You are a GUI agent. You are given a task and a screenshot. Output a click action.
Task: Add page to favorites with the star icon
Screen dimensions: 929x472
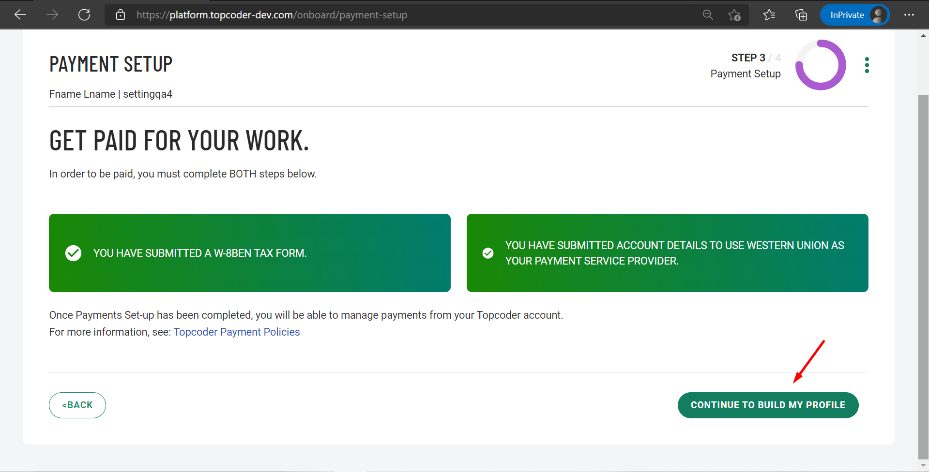coord(734,15)
